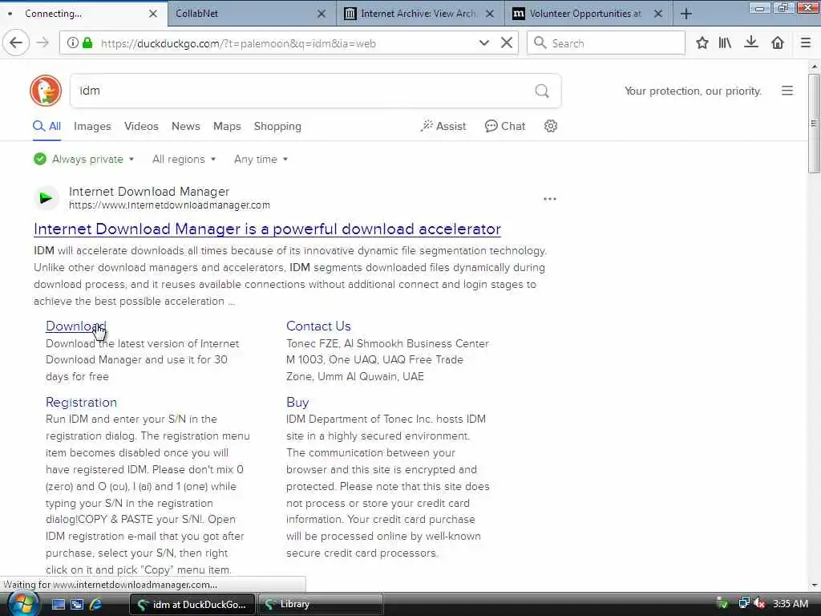Viewport: 821px width, 616px height.
Task: Open the address bar history dropdown arrow
Action: coord(483,43)
